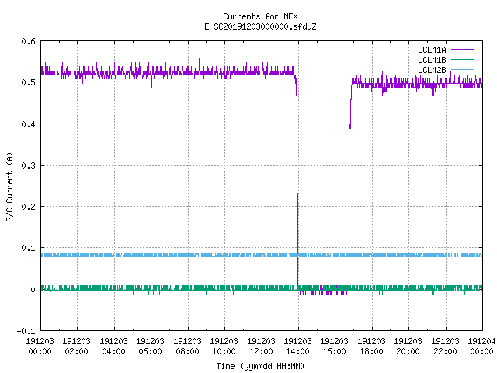
Task: Click the chart title 'Currents for MEX'
Action: [260, 16]
